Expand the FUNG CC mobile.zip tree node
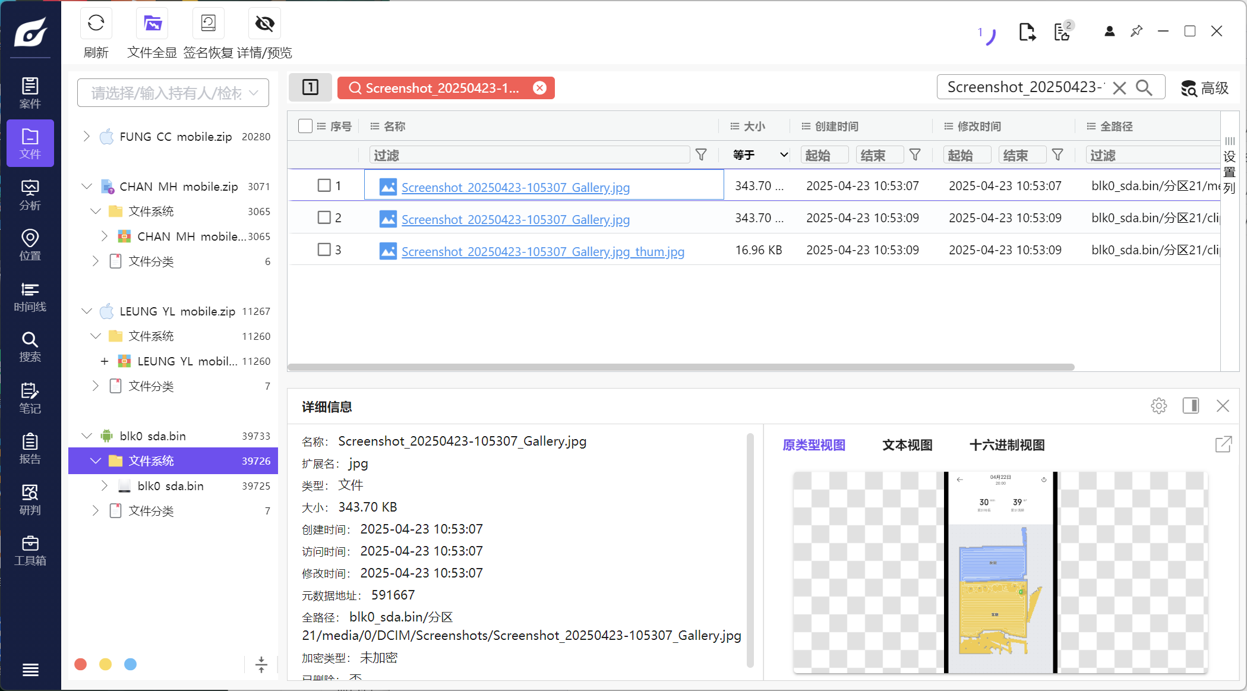 tap(87, 137)
